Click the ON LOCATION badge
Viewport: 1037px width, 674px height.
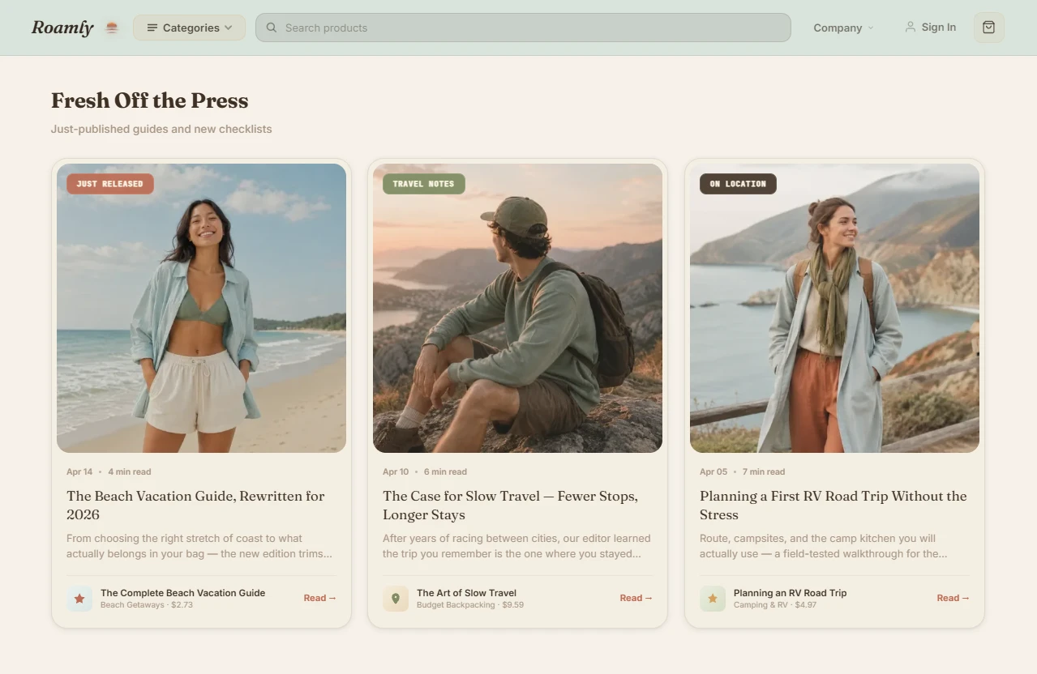738,184
